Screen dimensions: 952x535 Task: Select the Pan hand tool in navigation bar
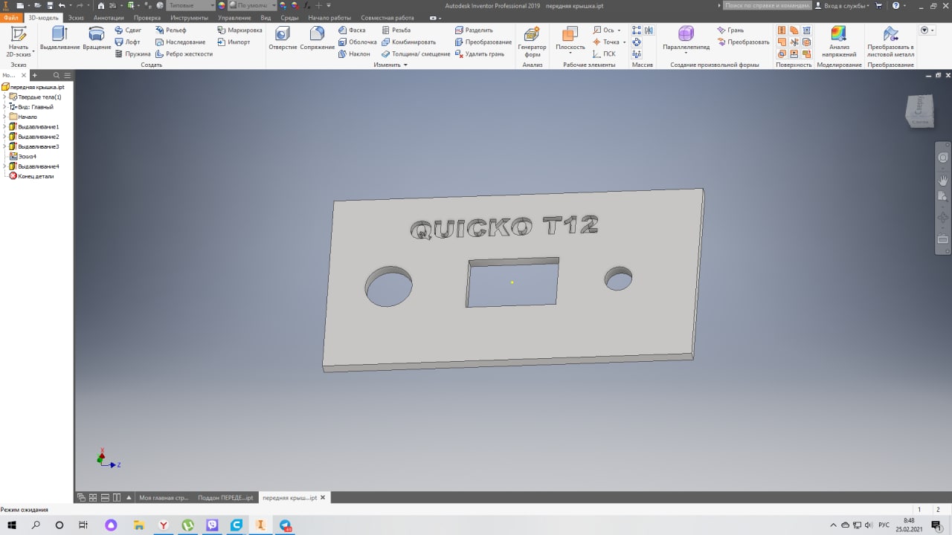coord(943,181)
